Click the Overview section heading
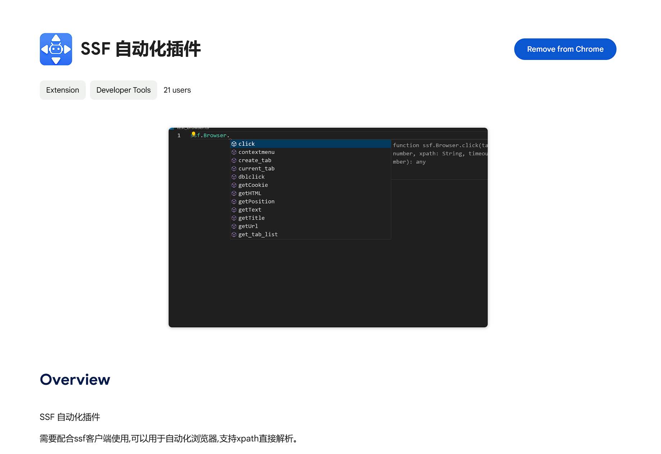 tap(75, 379)
